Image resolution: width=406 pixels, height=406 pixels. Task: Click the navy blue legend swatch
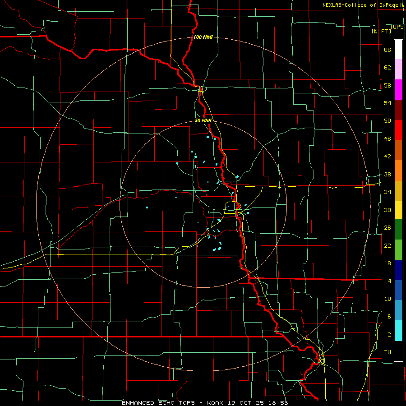(398, 270)
